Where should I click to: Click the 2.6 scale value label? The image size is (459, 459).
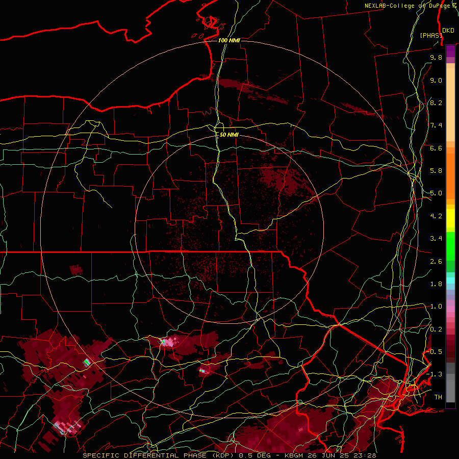436,262
